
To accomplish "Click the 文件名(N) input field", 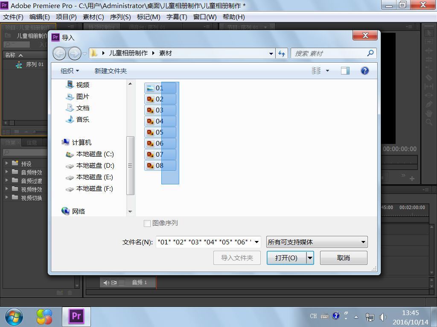I will (205, 242).
